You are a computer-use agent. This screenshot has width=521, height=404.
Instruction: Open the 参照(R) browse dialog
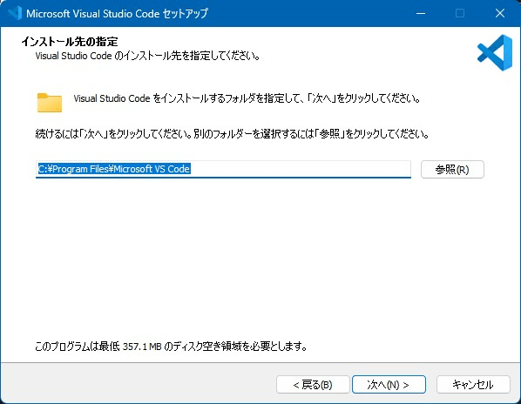click(x=452, y=170)
